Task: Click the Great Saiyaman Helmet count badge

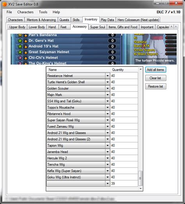Action: pos(112,52)
